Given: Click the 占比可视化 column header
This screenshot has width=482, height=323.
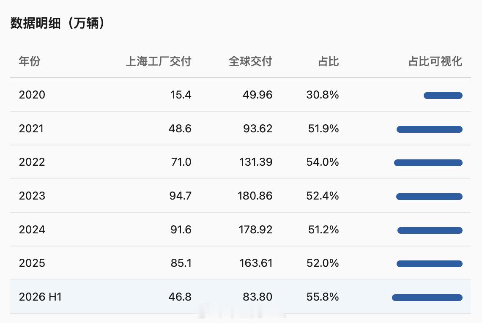Looking at the screenshot, I should pos(435,61).
